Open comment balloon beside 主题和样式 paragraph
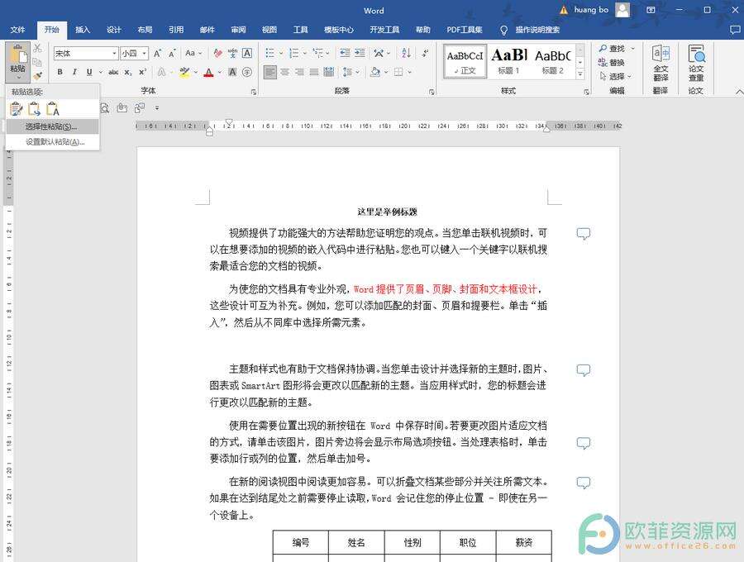This screenshot has height=562, width=744. coord(583,370)
